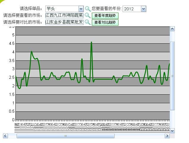Click the chart peak near 4 on left
Screen dimensions: 189x143
(x=31, y=52)
